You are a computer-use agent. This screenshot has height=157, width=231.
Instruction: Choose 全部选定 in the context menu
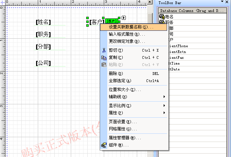tap(120, 81)
